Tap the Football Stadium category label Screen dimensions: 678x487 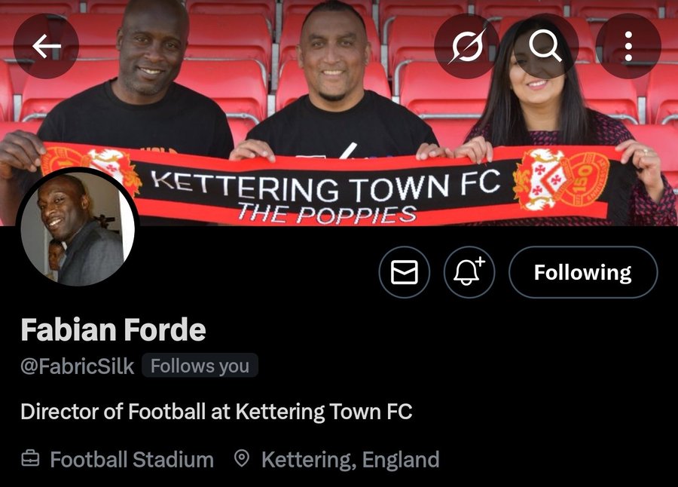coord(132,459)
